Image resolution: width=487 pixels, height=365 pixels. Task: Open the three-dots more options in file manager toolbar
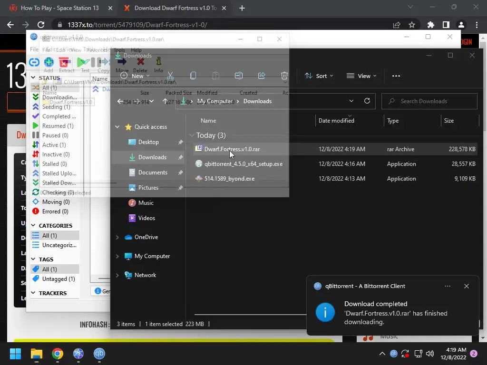click(396, 76)
